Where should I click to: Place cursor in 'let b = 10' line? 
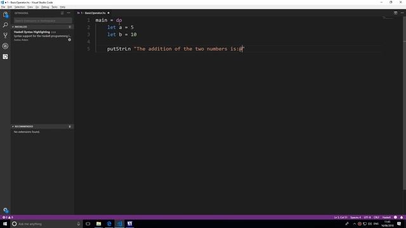point(122,34)
